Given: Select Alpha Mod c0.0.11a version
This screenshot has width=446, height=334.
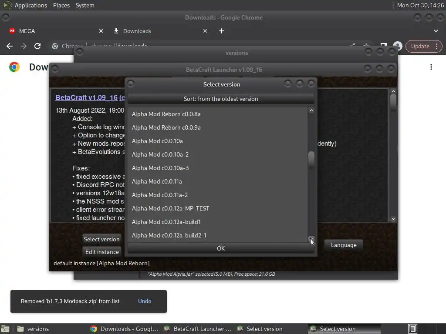Looking at the screenshot, I should click(218, 181).
